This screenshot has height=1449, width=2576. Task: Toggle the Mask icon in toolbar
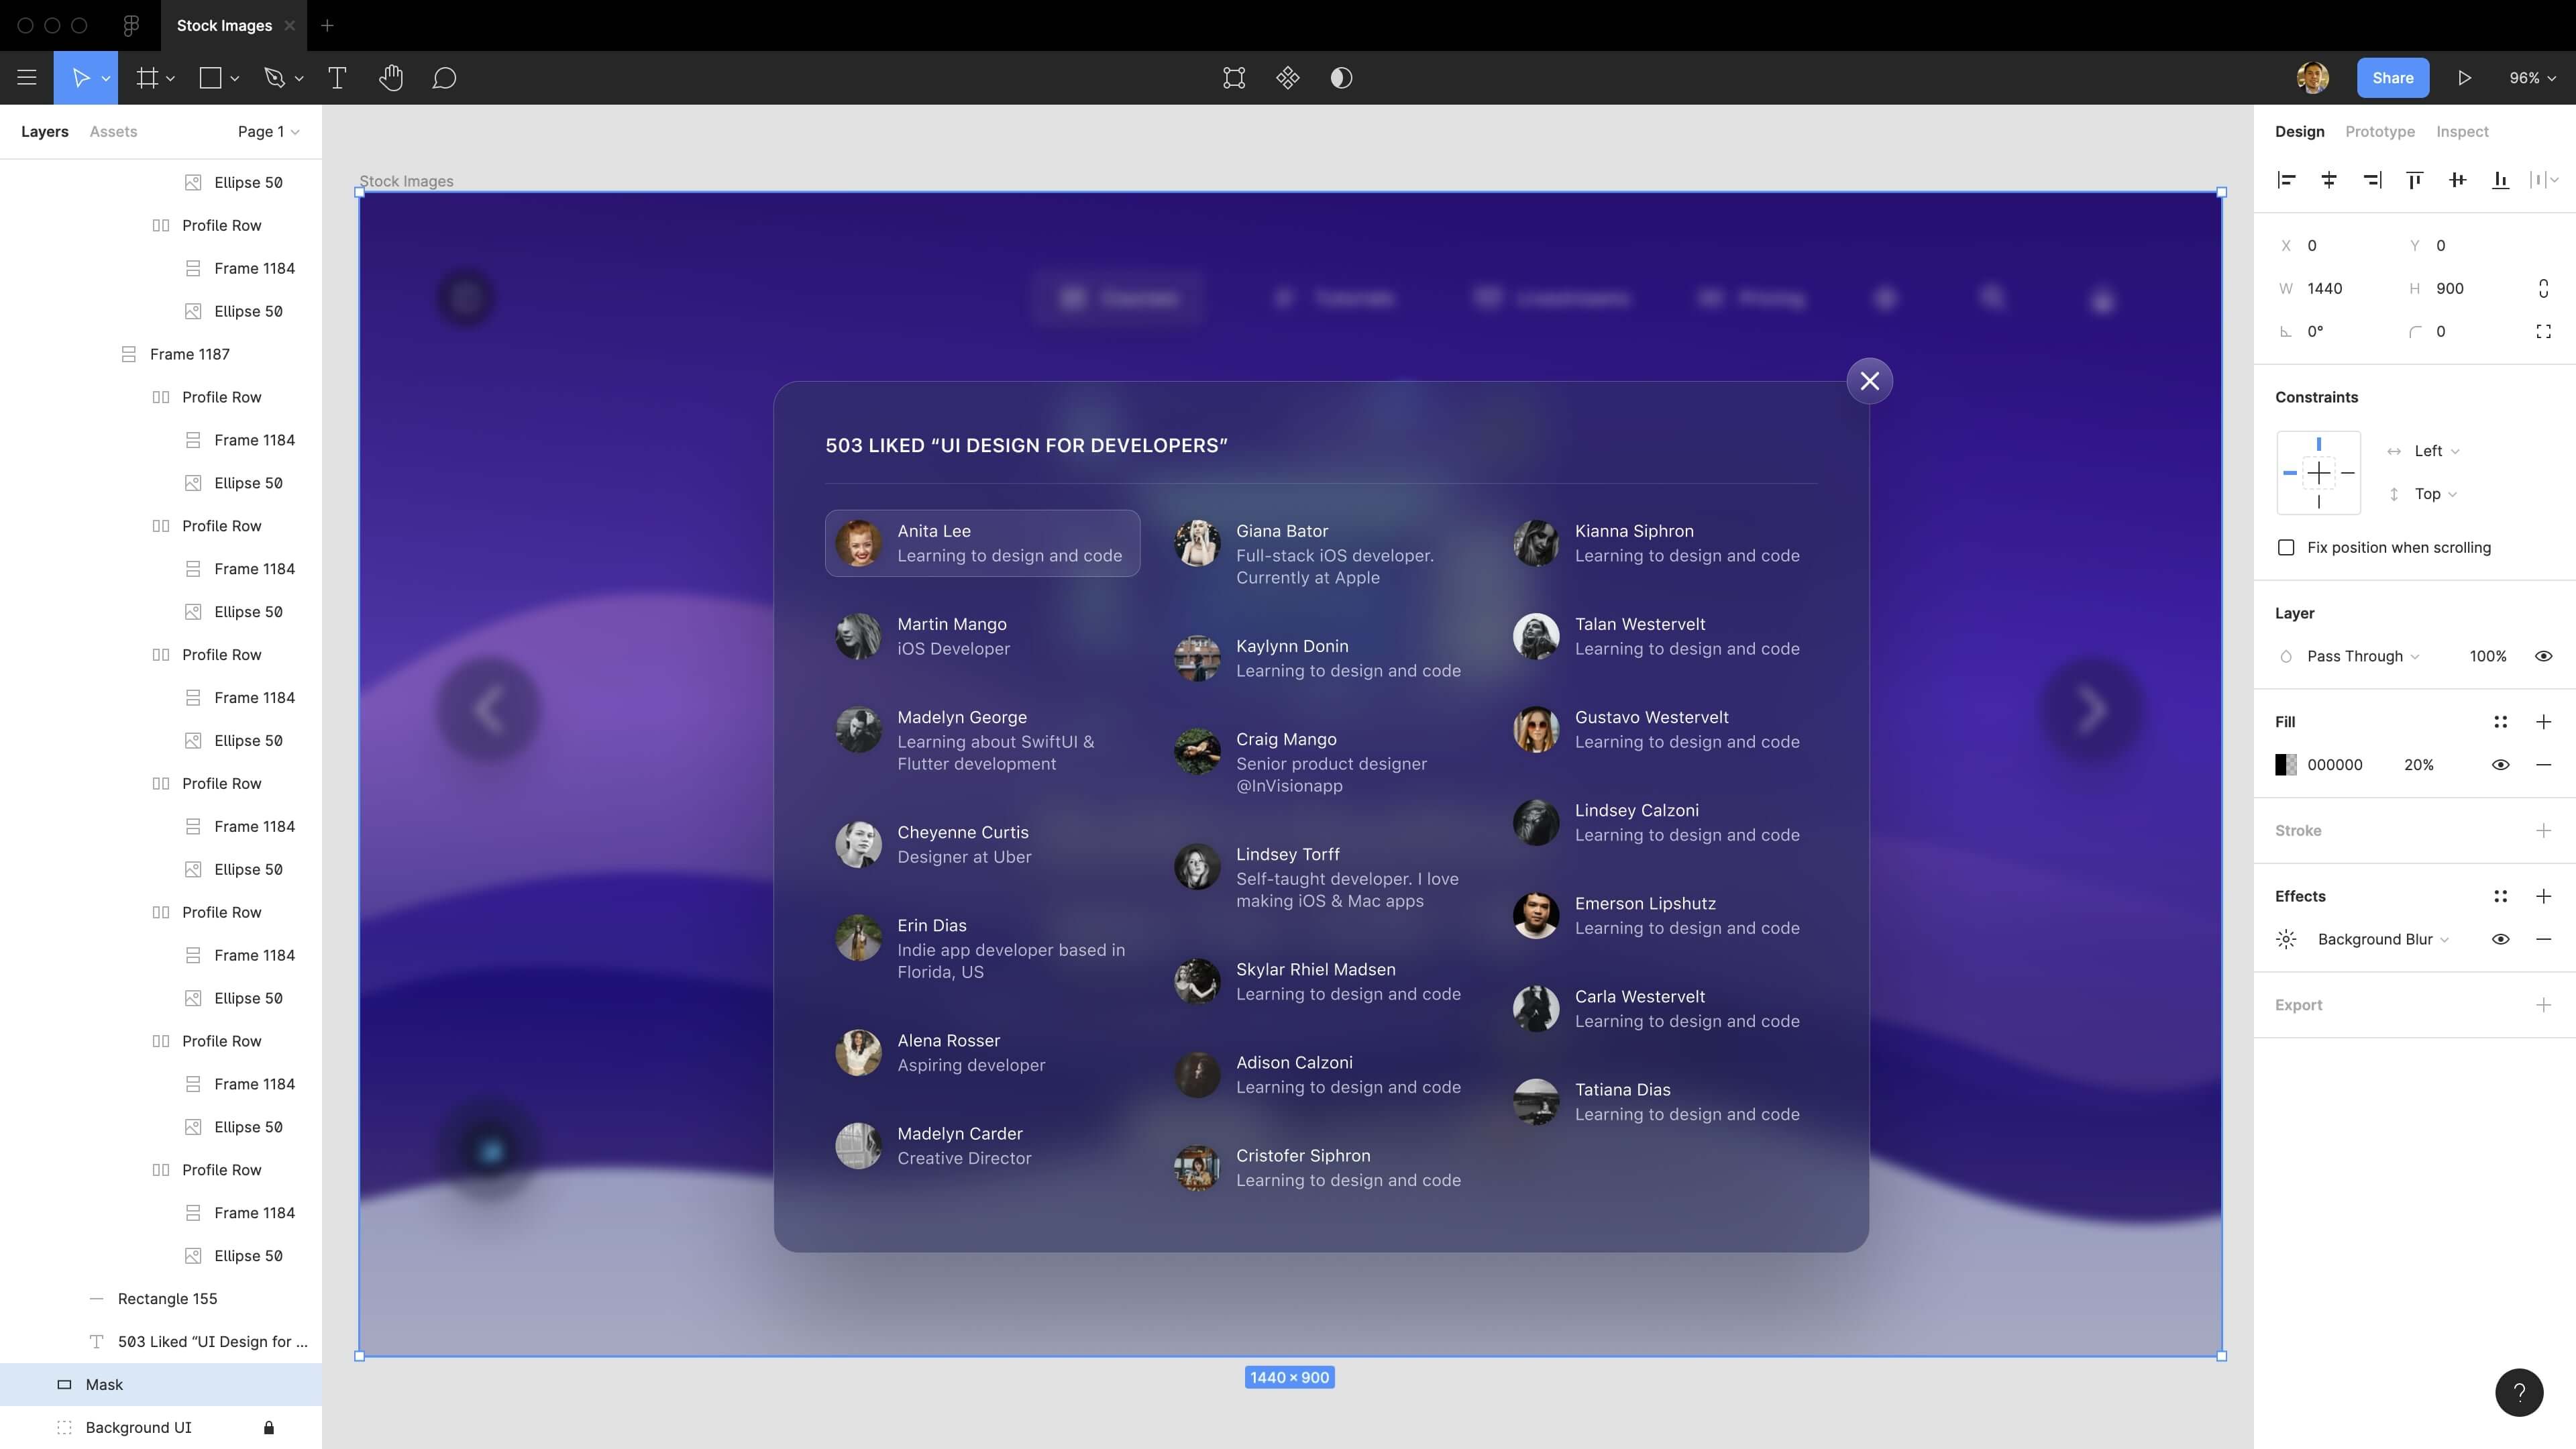pyautogui.click(x=1341, y=78)
